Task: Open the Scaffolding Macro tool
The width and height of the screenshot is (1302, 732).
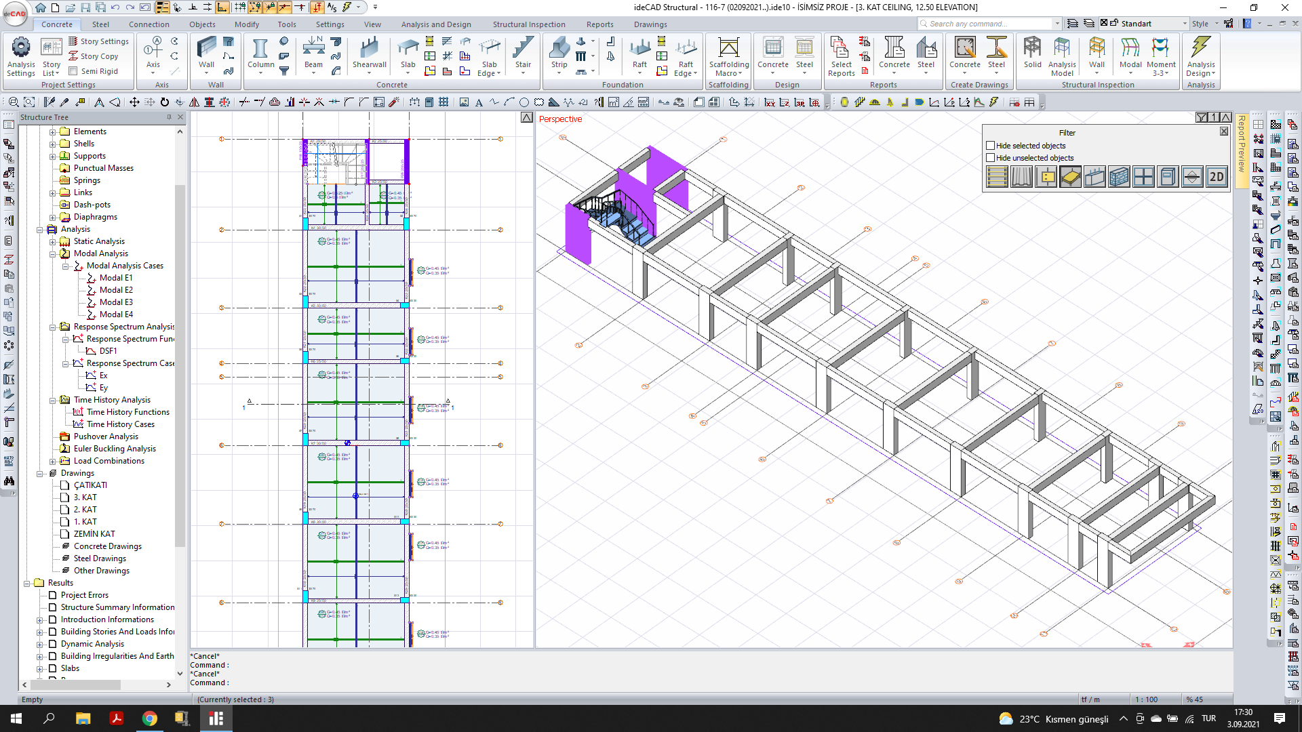Action: coord(729,57)
